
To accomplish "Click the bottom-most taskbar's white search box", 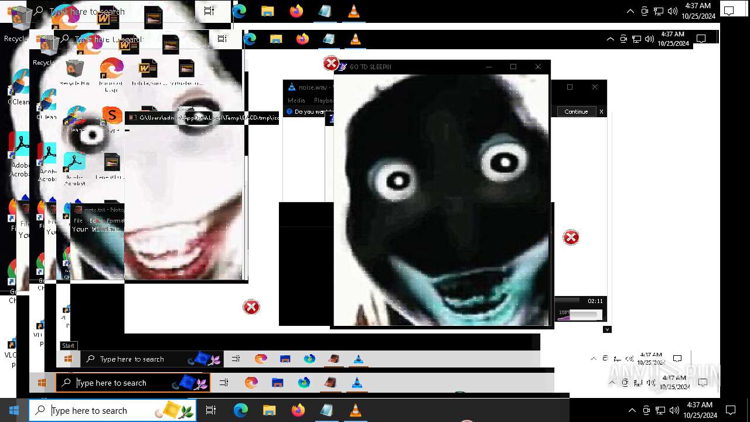I will click(x=112, y=410).
